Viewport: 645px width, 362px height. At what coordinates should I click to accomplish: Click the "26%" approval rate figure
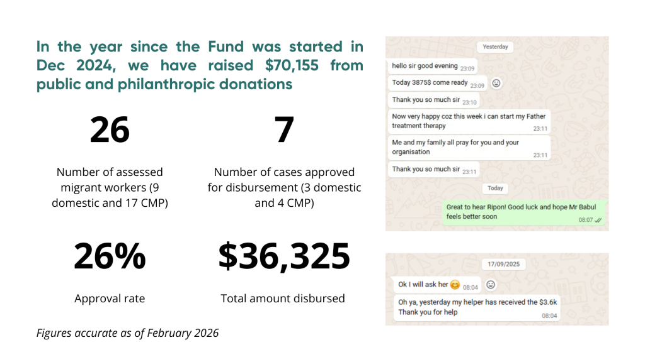(110, 256)
